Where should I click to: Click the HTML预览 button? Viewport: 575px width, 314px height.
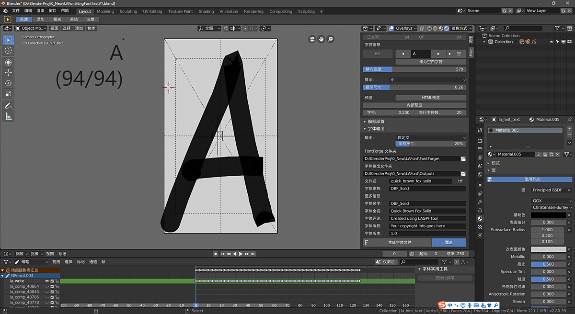coord(430,98)
